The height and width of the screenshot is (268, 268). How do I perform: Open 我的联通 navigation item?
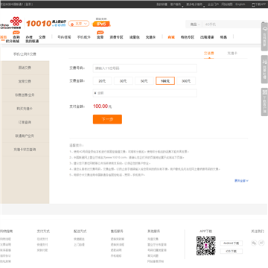coord(32,41)
